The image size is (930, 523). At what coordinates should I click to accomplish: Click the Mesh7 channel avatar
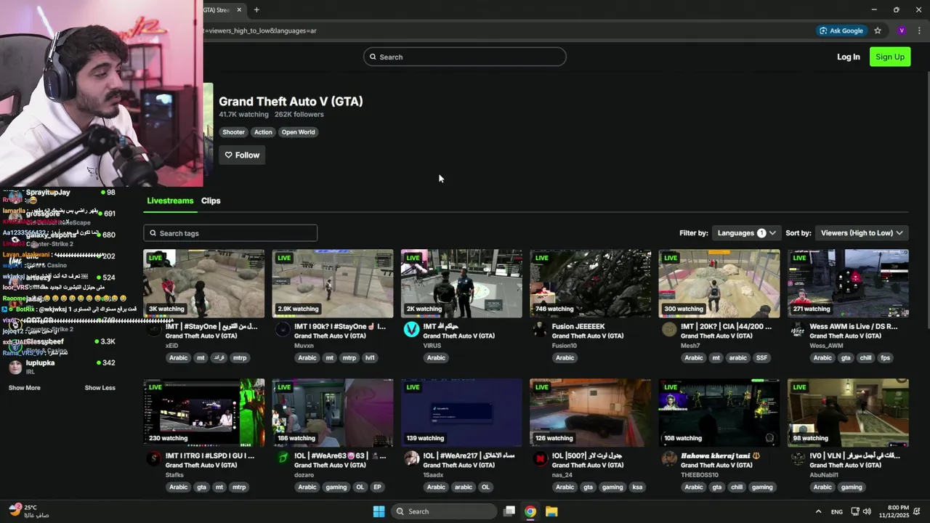(x=669, y=330)
